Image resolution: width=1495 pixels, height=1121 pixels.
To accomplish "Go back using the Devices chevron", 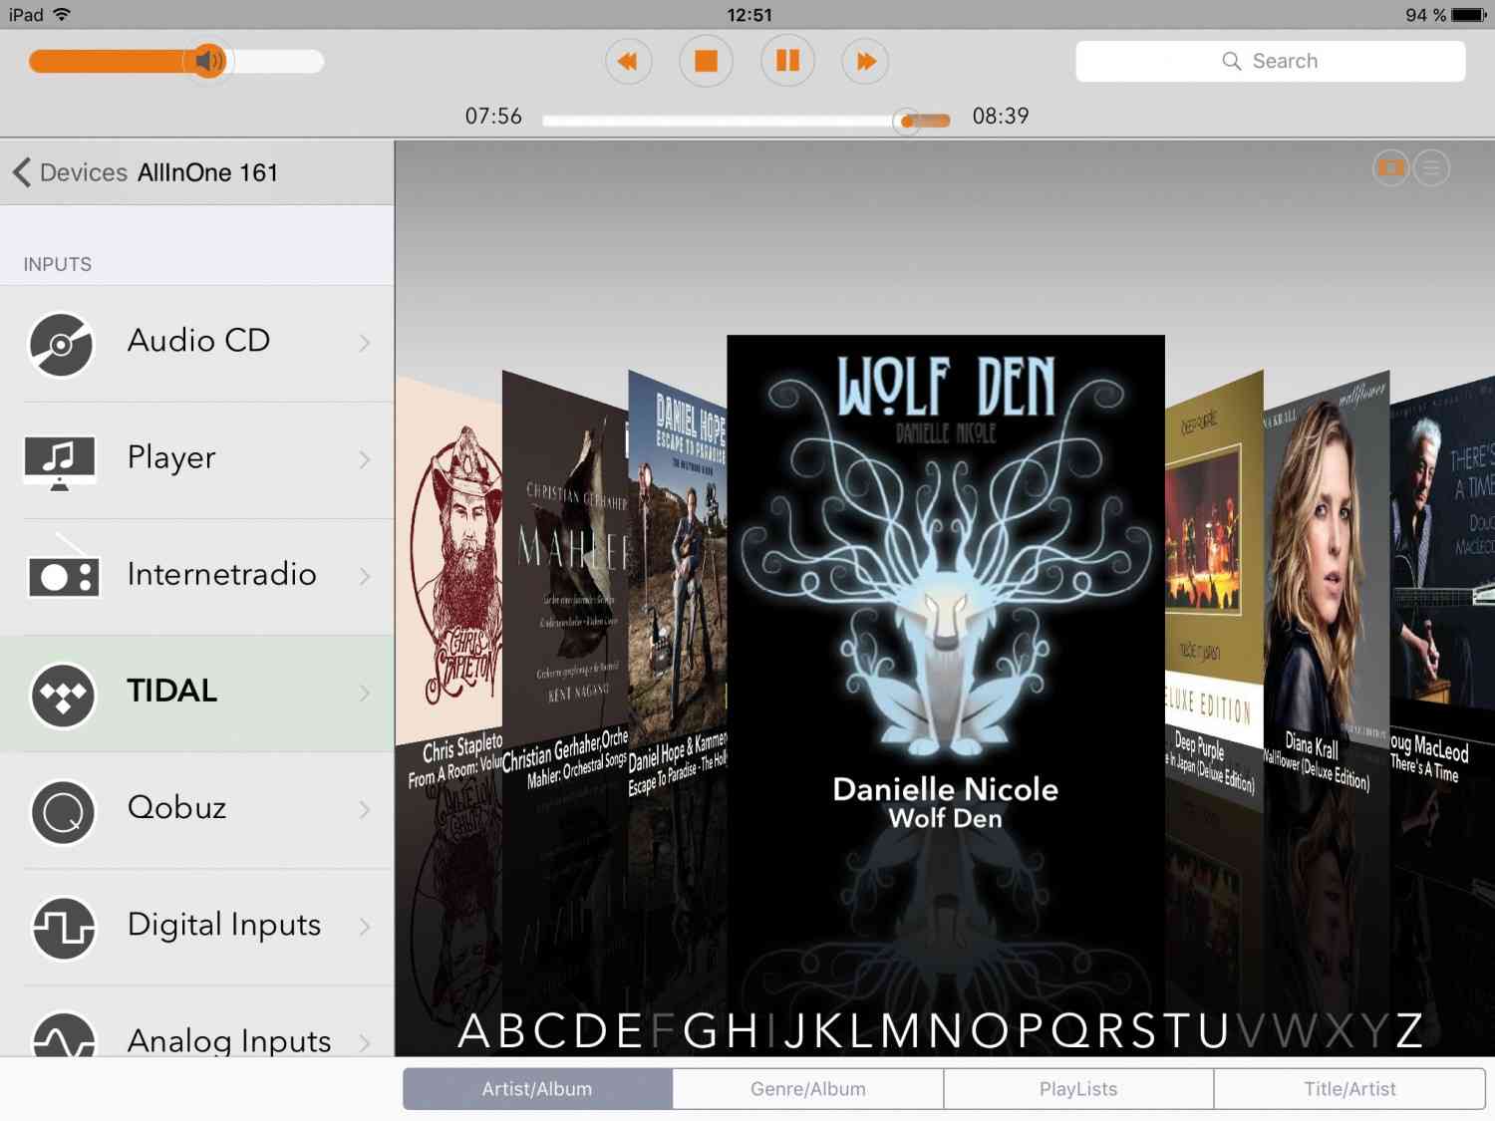I will click(22, 172).
